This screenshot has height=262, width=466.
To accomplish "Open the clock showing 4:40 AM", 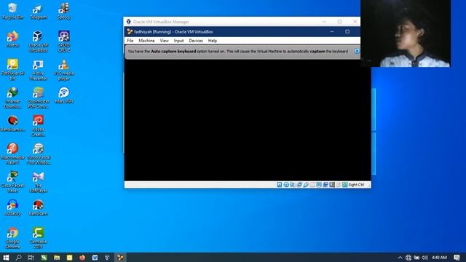I will [x=439, y=258].
